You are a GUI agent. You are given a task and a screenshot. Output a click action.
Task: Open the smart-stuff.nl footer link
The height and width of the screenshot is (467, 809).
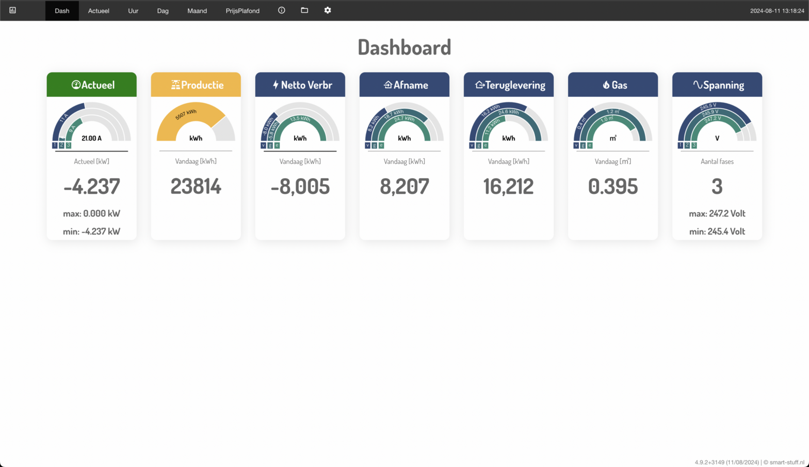(787, 462)
